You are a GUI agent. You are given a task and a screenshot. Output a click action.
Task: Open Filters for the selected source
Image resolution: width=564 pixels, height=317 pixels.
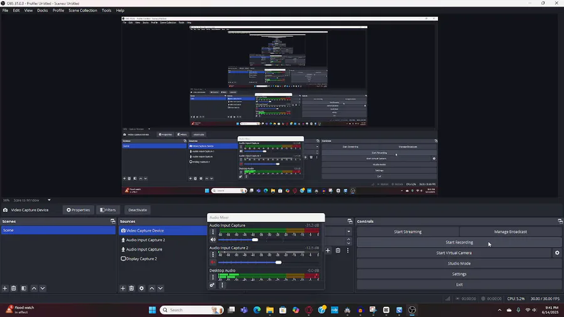108,210
